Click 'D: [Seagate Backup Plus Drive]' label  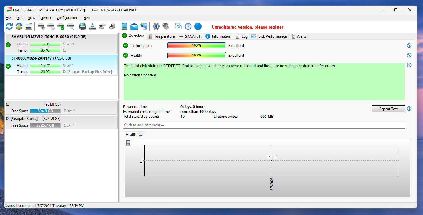click(x=88, y=72)
